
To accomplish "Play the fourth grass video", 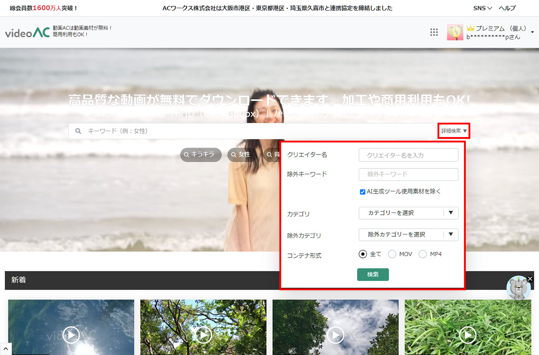I will tap(468, 335).
